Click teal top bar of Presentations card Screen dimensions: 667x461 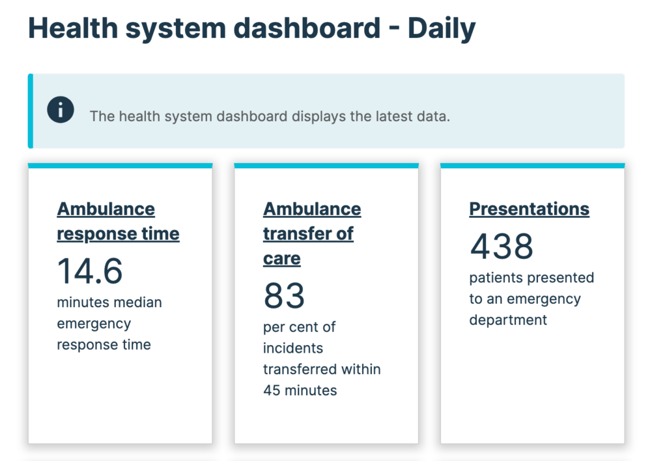click(x=532, y=166)
